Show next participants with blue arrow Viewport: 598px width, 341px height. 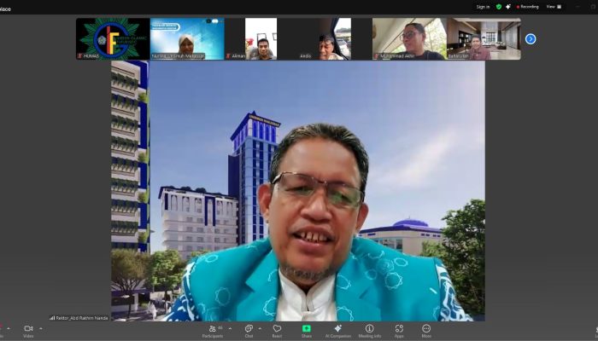(531, 39)
